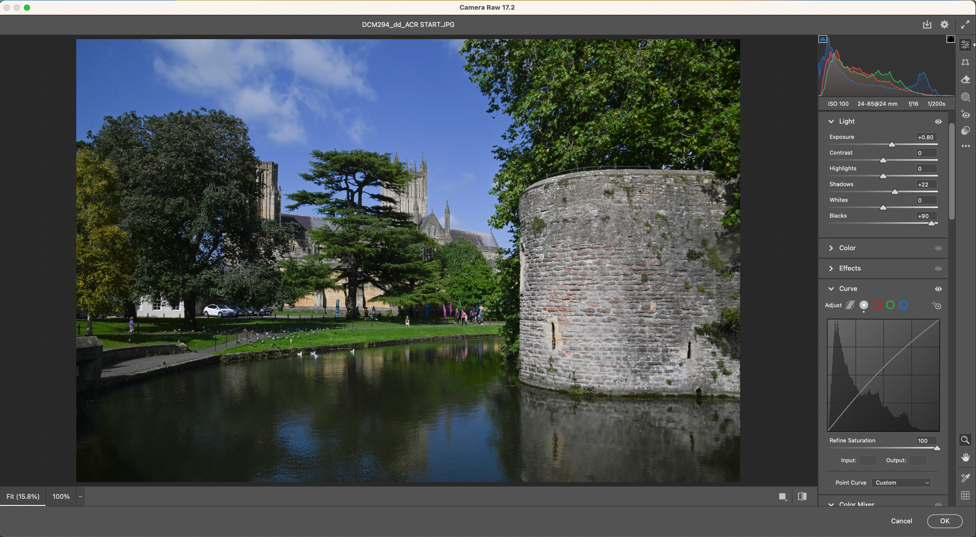The width and height of the screenshot is (976, 537).
Task: Click the Shadows value field +22
Action: 926,185
